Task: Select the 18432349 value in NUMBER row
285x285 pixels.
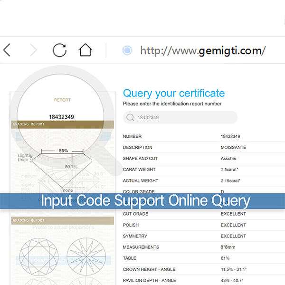Action: pyautogui.click(x=230, y=136)
